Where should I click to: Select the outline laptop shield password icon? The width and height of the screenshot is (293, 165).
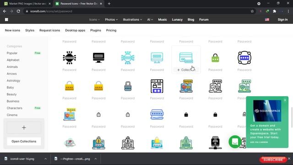tap(215, 86)
